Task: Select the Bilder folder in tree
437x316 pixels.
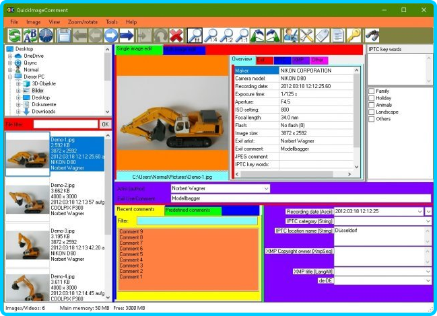Action: (x=38, y=91)
